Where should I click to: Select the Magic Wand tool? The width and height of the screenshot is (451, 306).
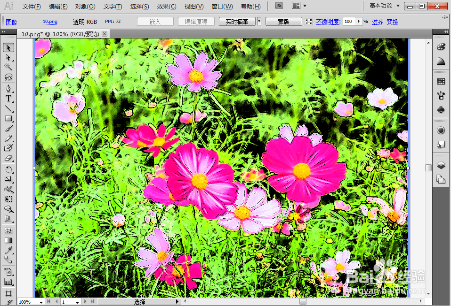[x=8, y=67]
